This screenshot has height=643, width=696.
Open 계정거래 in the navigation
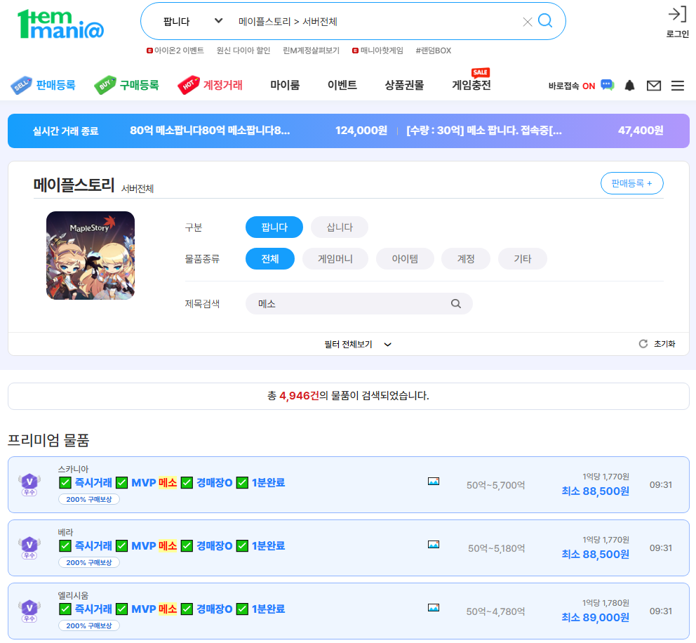pos(210,85)
